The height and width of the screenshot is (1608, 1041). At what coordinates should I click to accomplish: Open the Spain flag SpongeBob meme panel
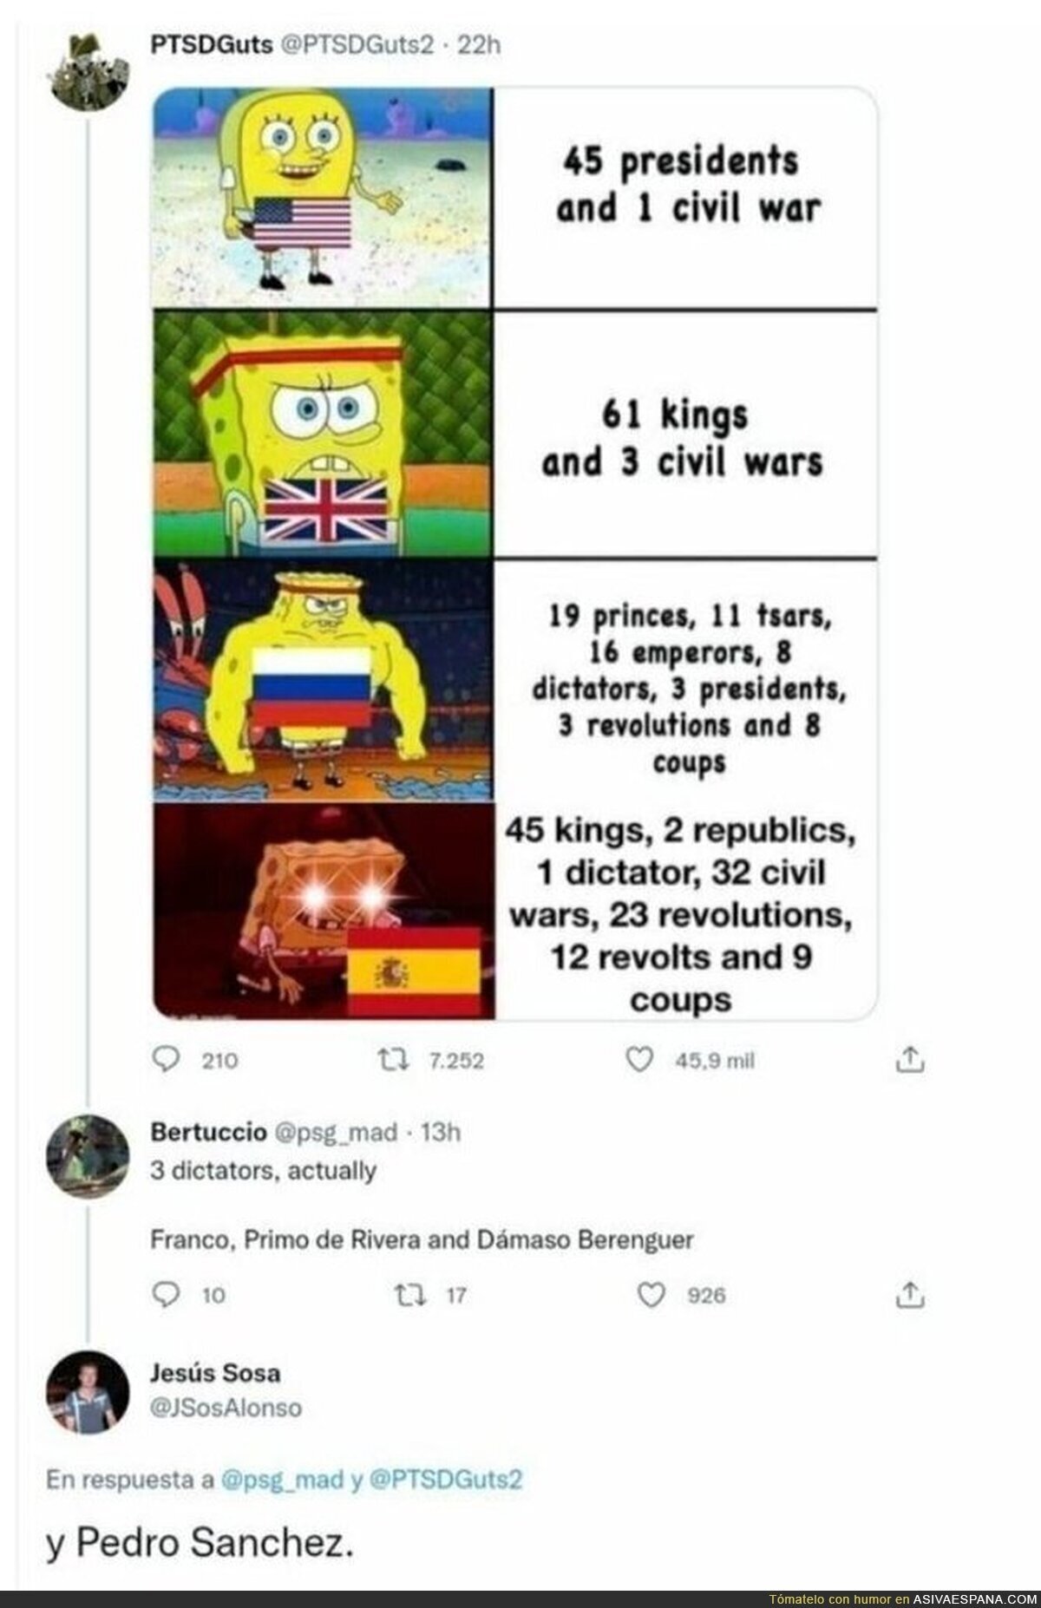point(323,909)
